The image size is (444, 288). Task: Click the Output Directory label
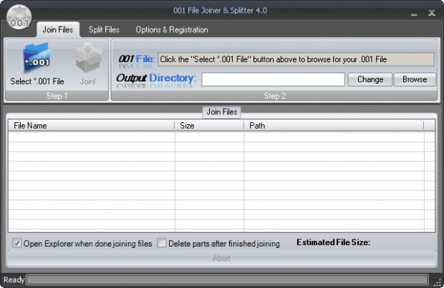pos(156,78)
